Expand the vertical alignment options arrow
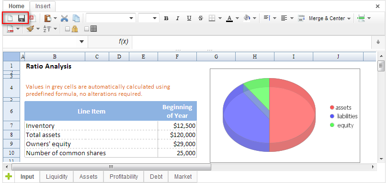 point(274,18)
